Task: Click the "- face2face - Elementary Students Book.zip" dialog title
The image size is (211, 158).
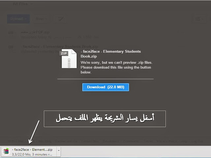Action: [x=111, y=54]
